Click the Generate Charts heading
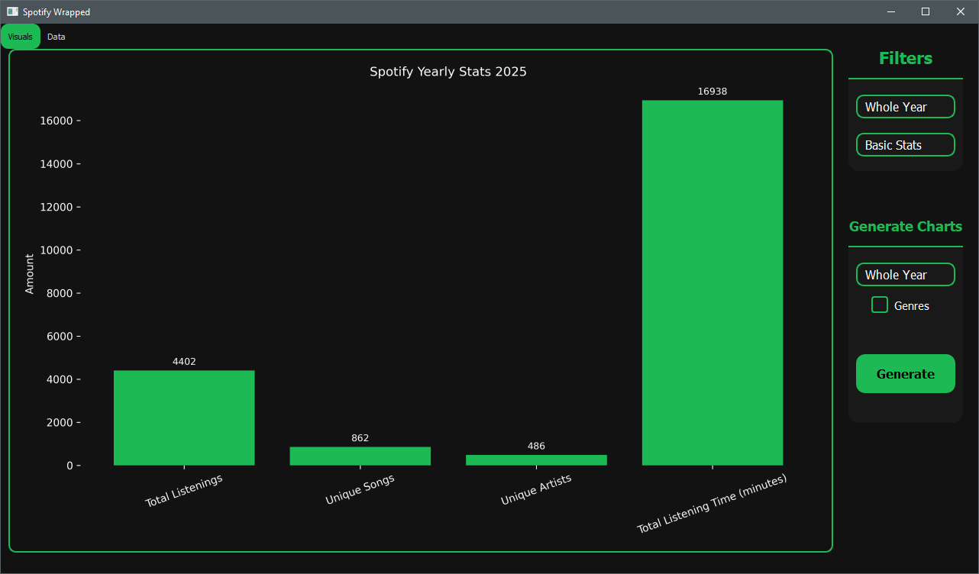 pyautogui.click(x=906, y=227)
